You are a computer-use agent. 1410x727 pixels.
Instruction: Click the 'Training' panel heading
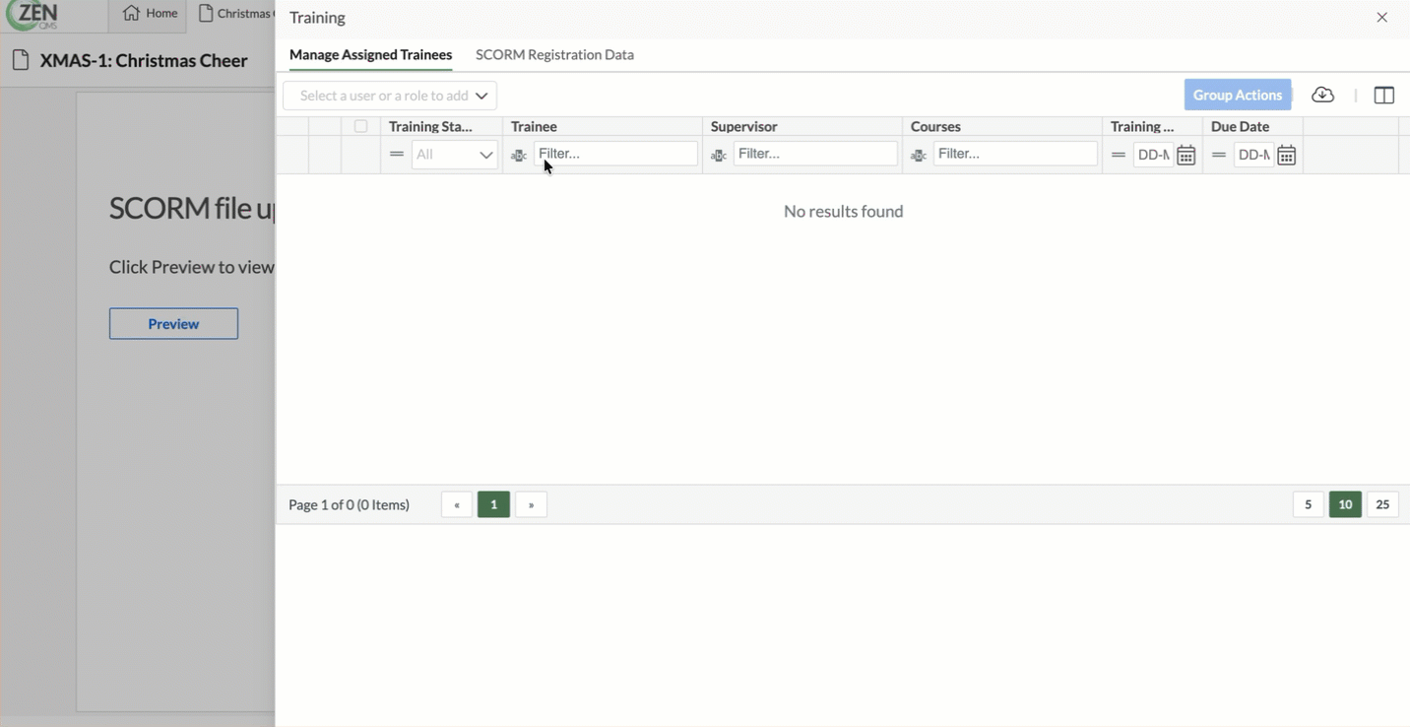coord(317,18)
